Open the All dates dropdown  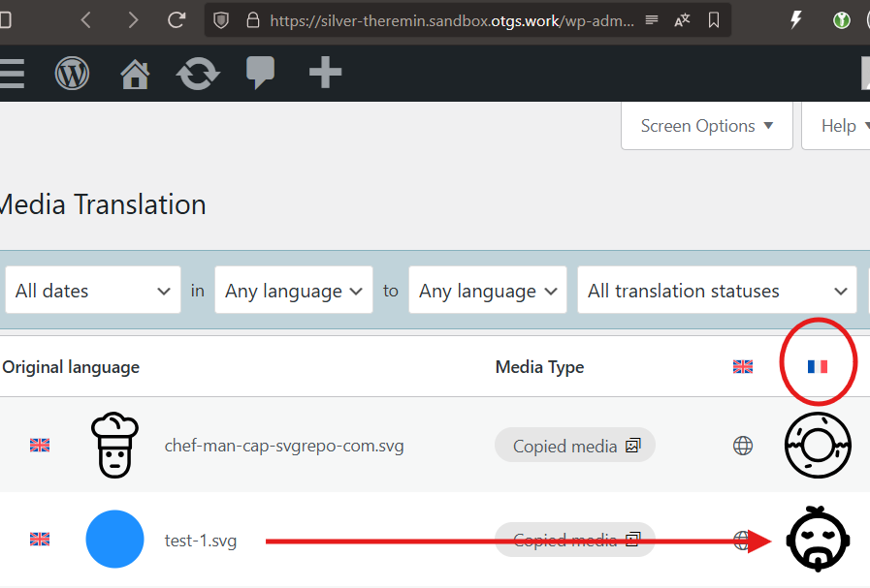(x=93, y=291)
